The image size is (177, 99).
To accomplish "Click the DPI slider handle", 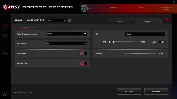I will click(114, 42).
